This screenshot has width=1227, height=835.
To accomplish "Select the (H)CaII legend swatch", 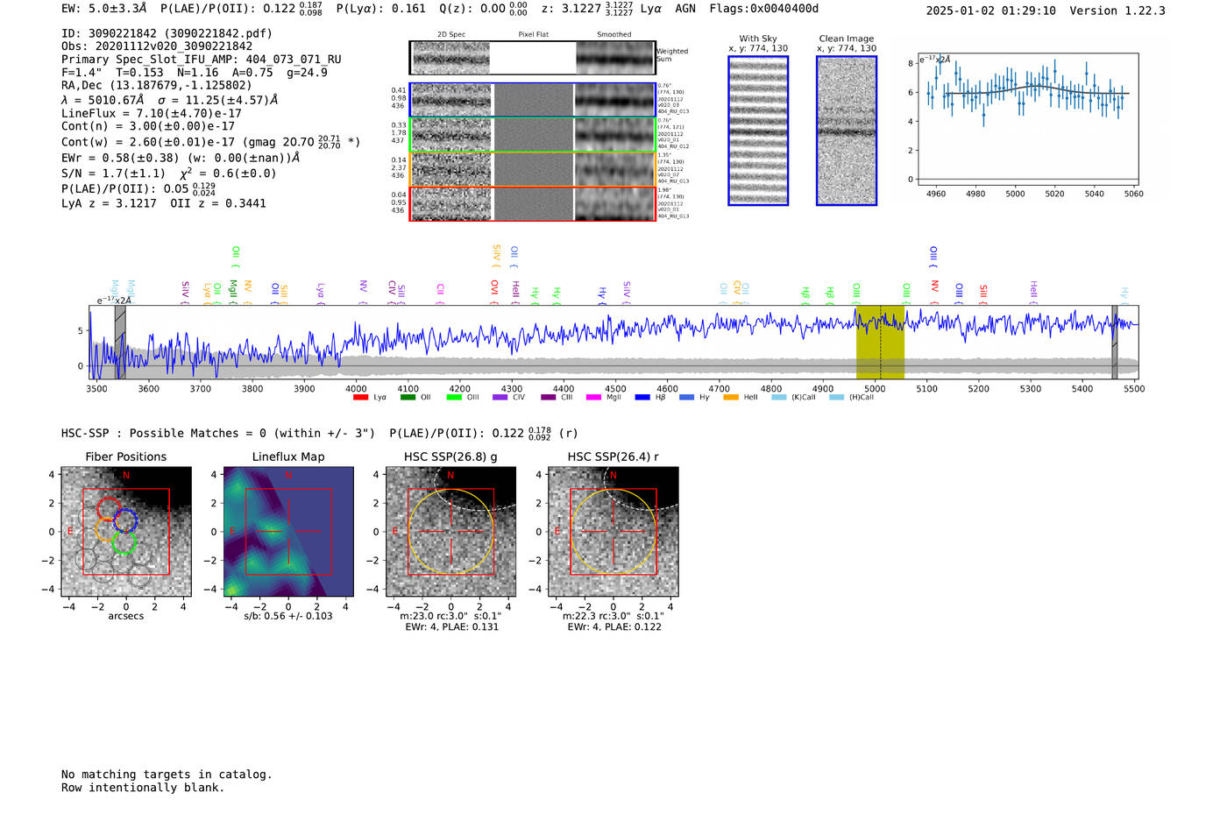I will 836,398.
